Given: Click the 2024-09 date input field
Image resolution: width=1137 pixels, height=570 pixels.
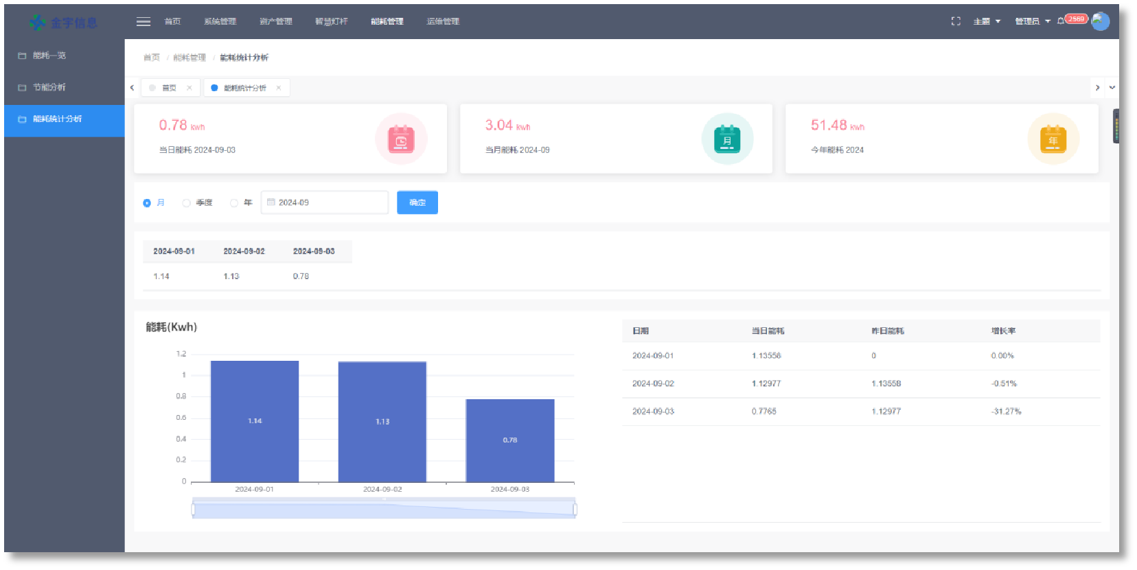Looking at the screenshot, I should (325, 202).
